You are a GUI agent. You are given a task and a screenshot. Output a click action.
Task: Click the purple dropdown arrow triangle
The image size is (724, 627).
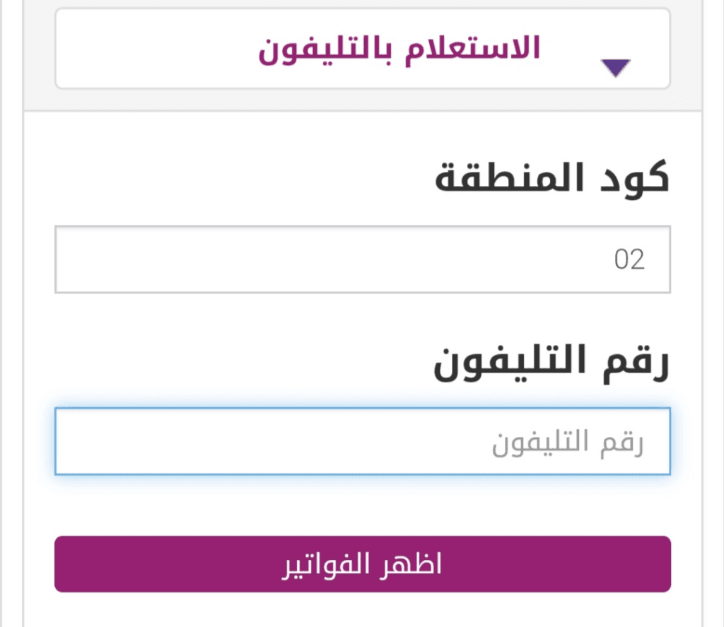click(615, 68)
